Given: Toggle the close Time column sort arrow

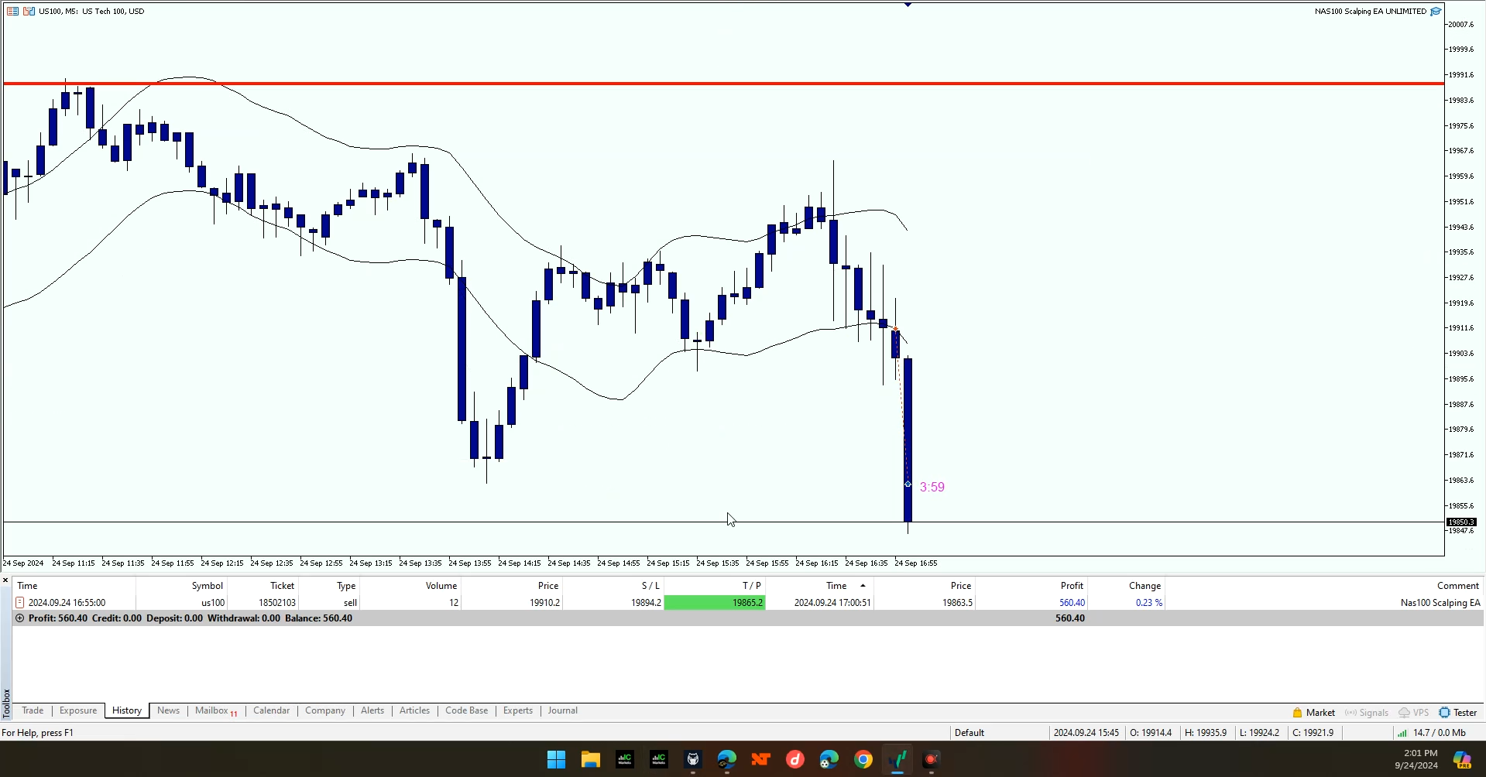Looking at the screenshot, I should [863, 586].
